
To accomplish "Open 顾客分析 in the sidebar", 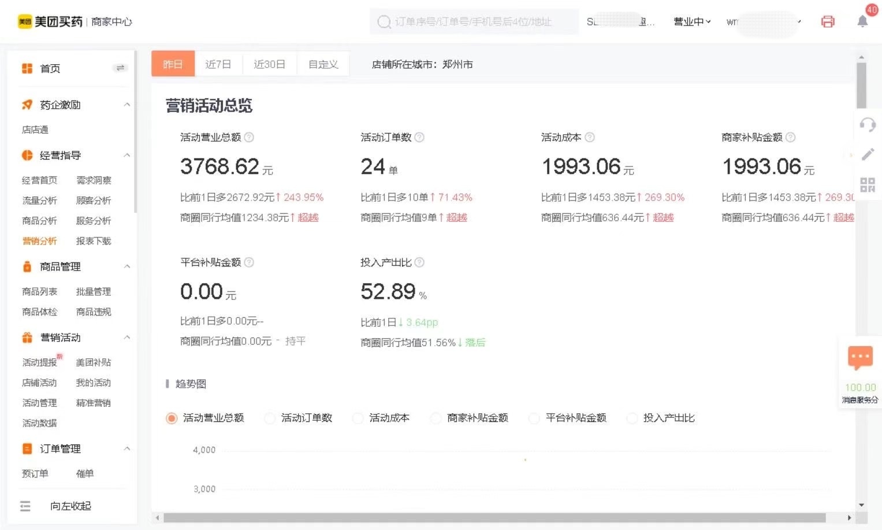I will 94,201.
